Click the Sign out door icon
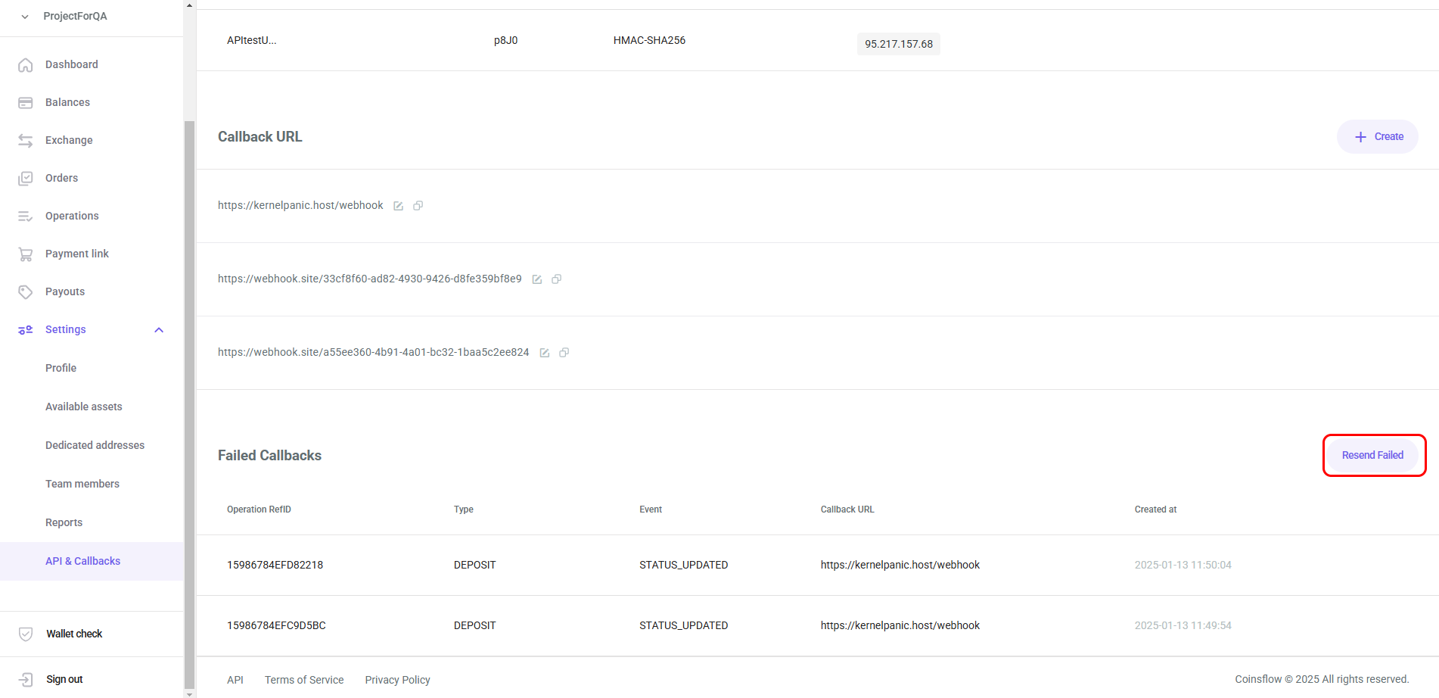 (x=26, y=679)
